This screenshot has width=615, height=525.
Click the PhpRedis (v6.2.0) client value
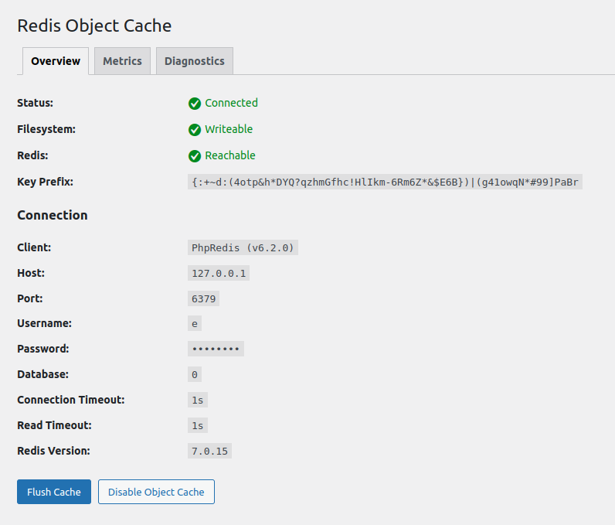[243, 247]
